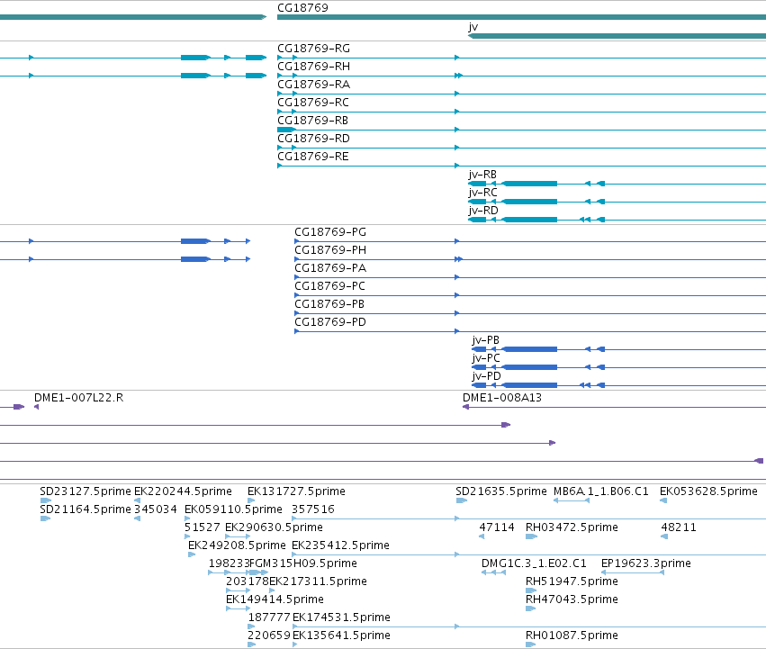
Task: Click the CG18769-RH transcript label
Action: 313,67
